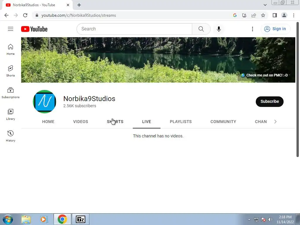The height and width of the screenshot is (225, 300).
Task: Open Subscriptions in the sidebar
Action: pos(11,93)
